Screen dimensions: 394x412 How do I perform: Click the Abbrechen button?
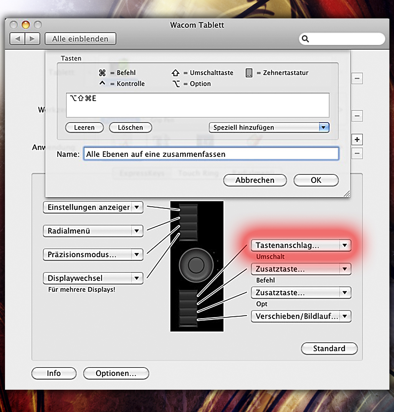coord(255,180)
